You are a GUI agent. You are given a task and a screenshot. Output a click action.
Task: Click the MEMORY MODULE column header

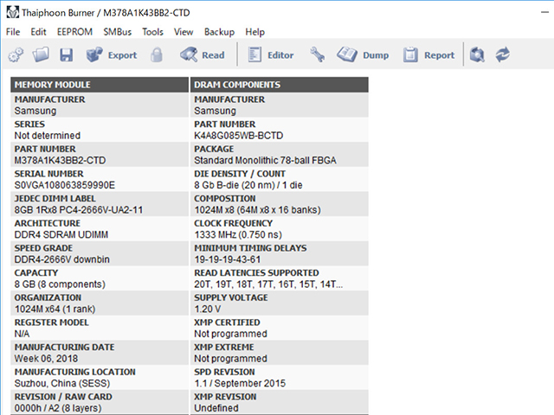coord(100,85)
